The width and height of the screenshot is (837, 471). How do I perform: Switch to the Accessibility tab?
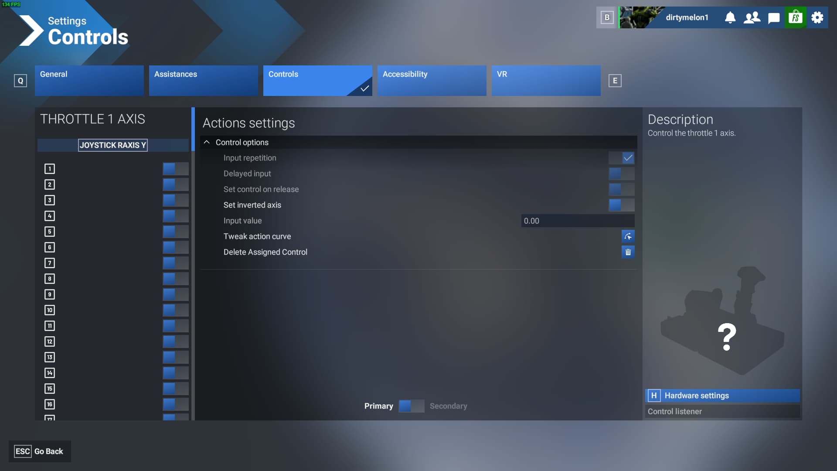coord(432,80)
